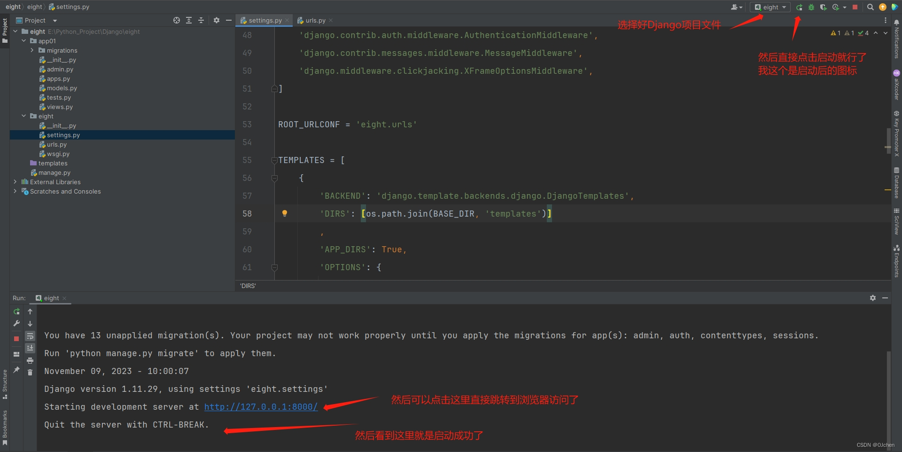Screen dimensions: 902x452
Task: Open the aiXcoder side panel
Action: click(896, 85)
